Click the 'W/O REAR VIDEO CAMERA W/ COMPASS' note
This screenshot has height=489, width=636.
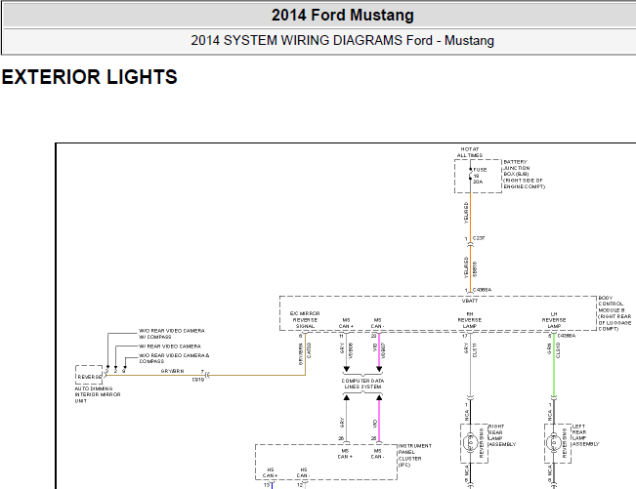(x=172, y=334)
